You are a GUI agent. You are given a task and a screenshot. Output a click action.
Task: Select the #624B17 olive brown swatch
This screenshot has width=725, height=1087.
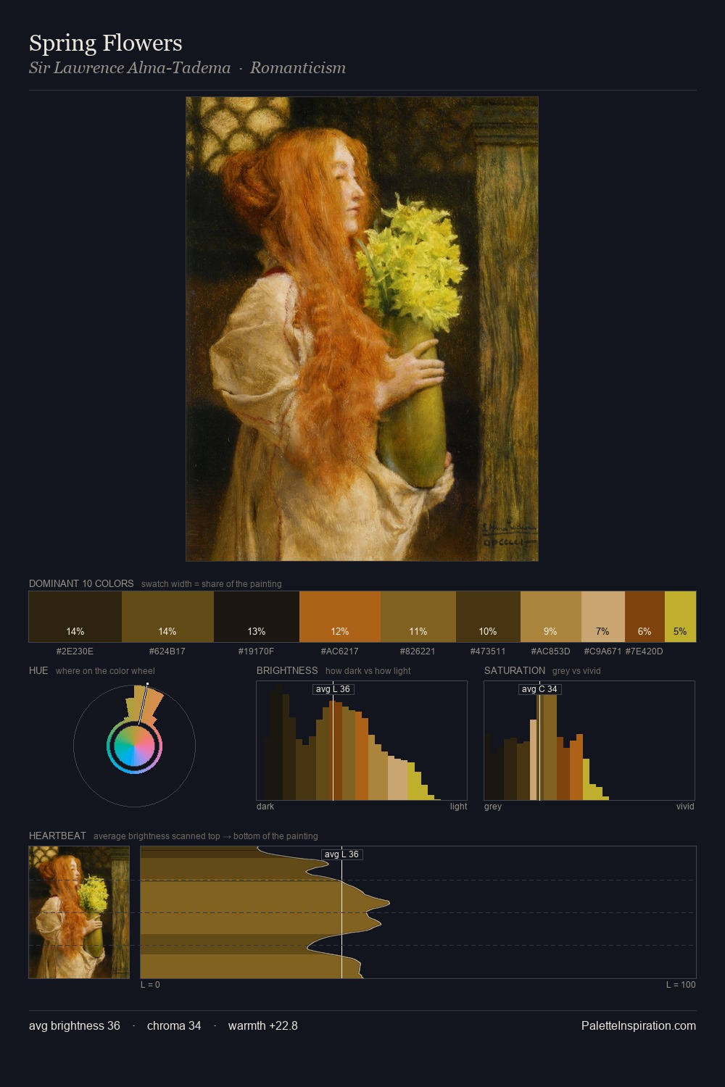pos(167,617)
